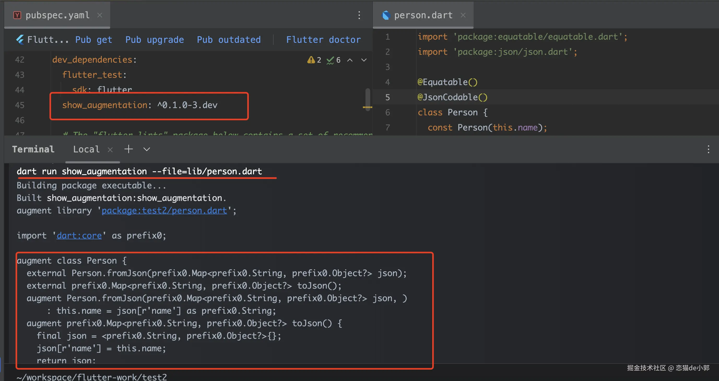
Task: Click the pubspec editor vertical scrollbar thumb
Action: click(x=368, y=99)
